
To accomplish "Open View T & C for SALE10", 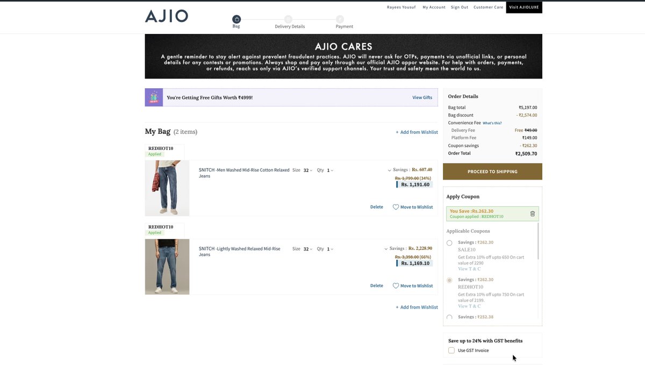I will [x=469, y=269].
